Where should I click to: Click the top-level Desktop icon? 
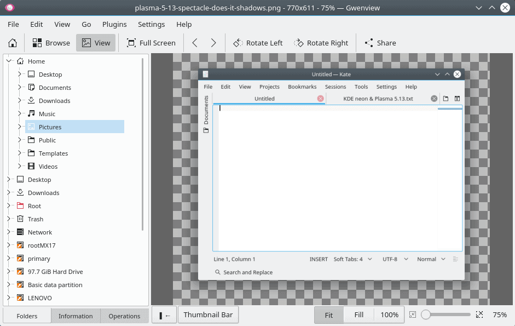(x=20, y=179)
